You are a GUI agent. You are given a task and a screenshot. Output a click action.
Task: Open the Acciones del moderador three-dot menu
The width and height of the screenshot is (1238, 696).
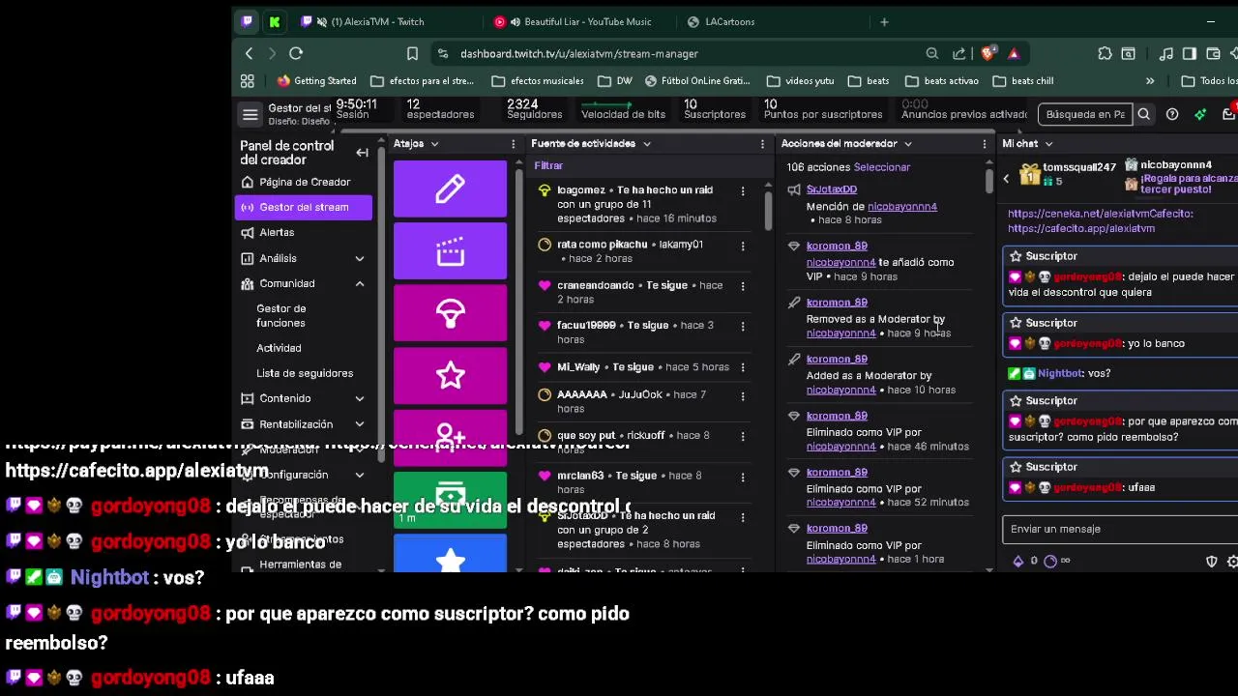pyautogui.click(x=985, y=144)
